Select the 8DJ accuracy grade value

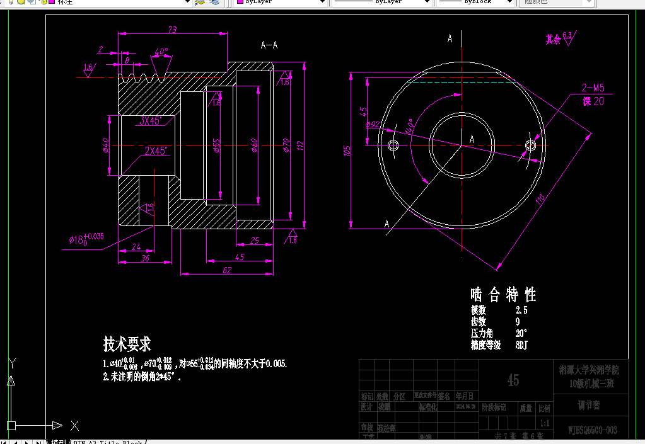521,345
